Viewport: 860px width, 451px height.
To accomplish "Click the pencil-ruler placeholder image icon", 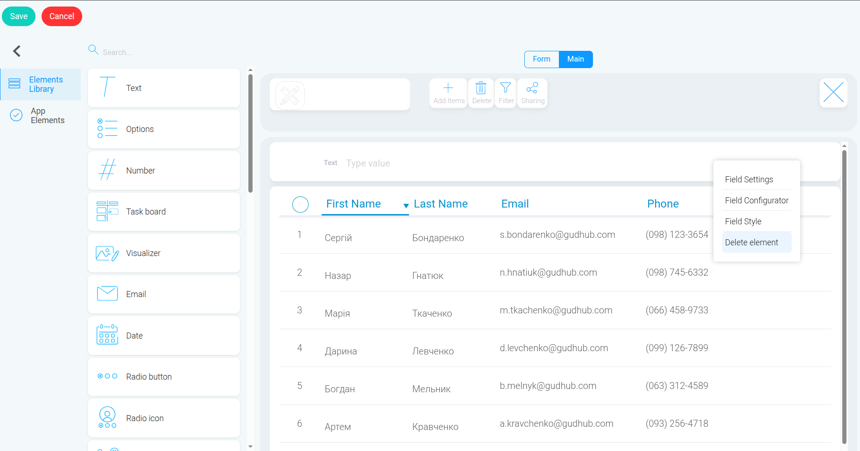I will [290, 95].
